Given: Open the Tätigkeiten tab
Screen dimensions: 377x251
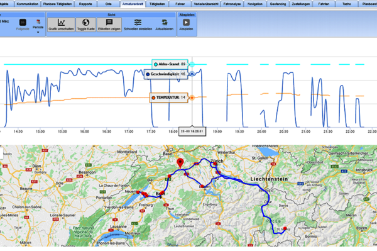Looking at the screenshot, I should coord(157,4).
